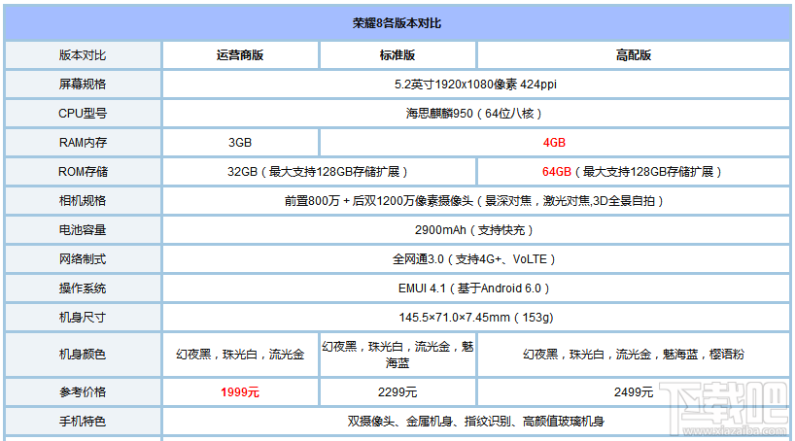Click the 5.2英寸1920x1080像素 424ppi cell
This screenshot has height=441, width=795.
(475, 85)
